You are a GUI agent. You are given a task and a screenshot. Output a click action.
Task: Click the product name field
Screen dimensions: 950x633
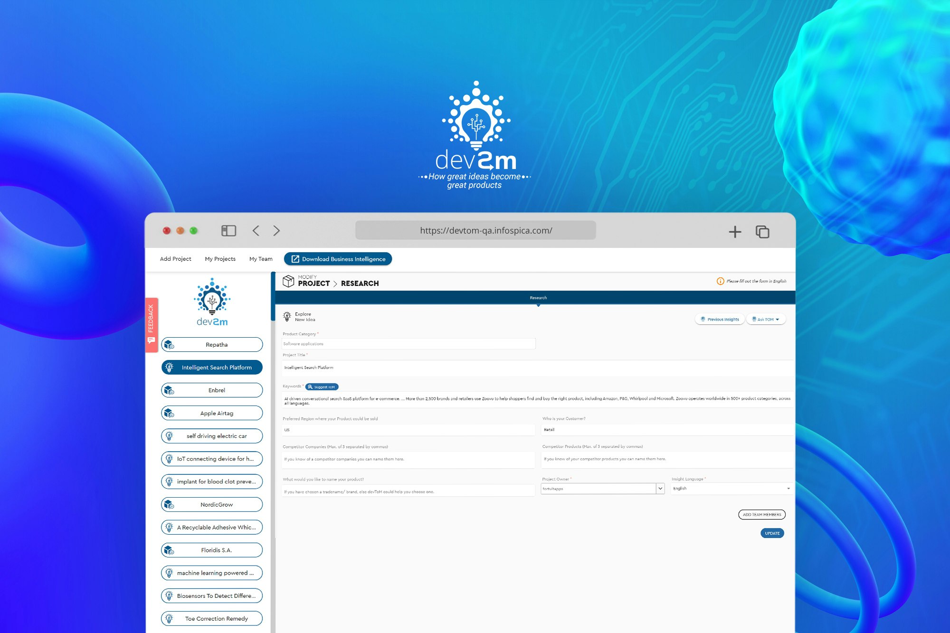pyautogui.click(x=408, y=491)
